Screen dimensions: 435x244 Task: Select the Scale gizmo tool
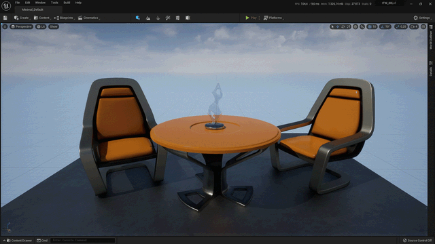(349, 26)
